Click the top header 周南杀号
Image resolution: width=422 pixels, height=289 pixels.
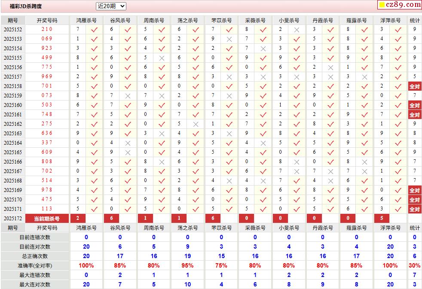point(154,21)
